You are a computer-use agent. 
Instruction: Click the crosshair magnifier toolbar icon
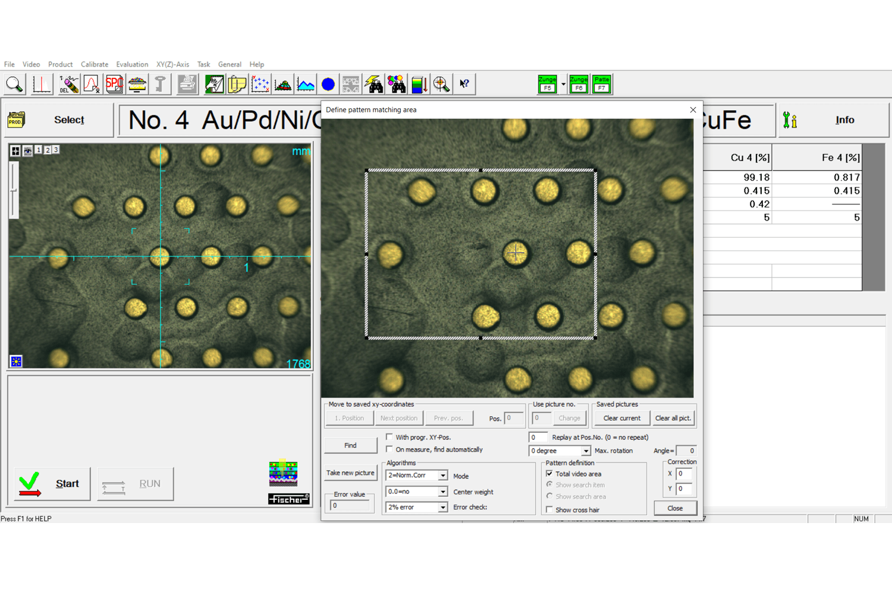coord(442,84)
